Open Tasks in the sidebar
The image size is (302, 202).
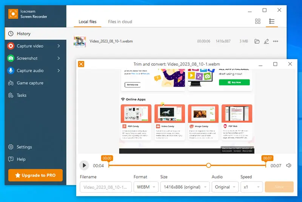[22, 95]
